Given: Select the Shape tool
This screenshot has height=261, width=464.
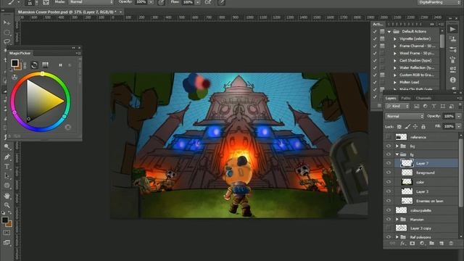Looking at the screenshot, I should pyautogui.click(x=7, y=186).
